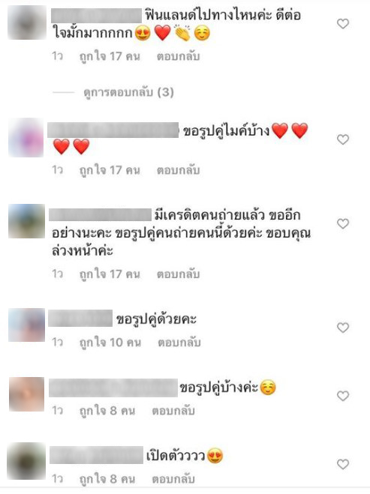The height and width of the screenshot is (494, 370).
Task: Like the comment 'เปิดตัวววว'
Action: 343,464
